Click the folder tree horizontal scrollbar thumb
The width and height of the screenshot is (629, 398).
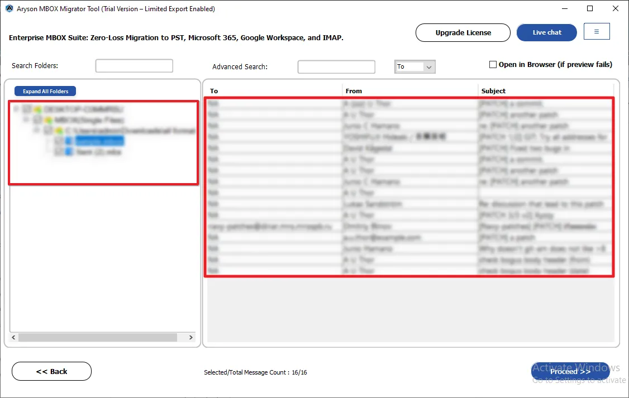pos(98,338)
